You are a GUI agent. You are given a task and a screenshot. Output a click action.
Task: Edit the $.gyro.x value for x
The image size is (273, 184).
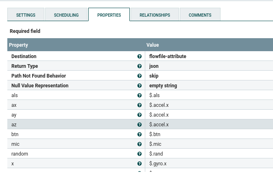click(209, 163)
